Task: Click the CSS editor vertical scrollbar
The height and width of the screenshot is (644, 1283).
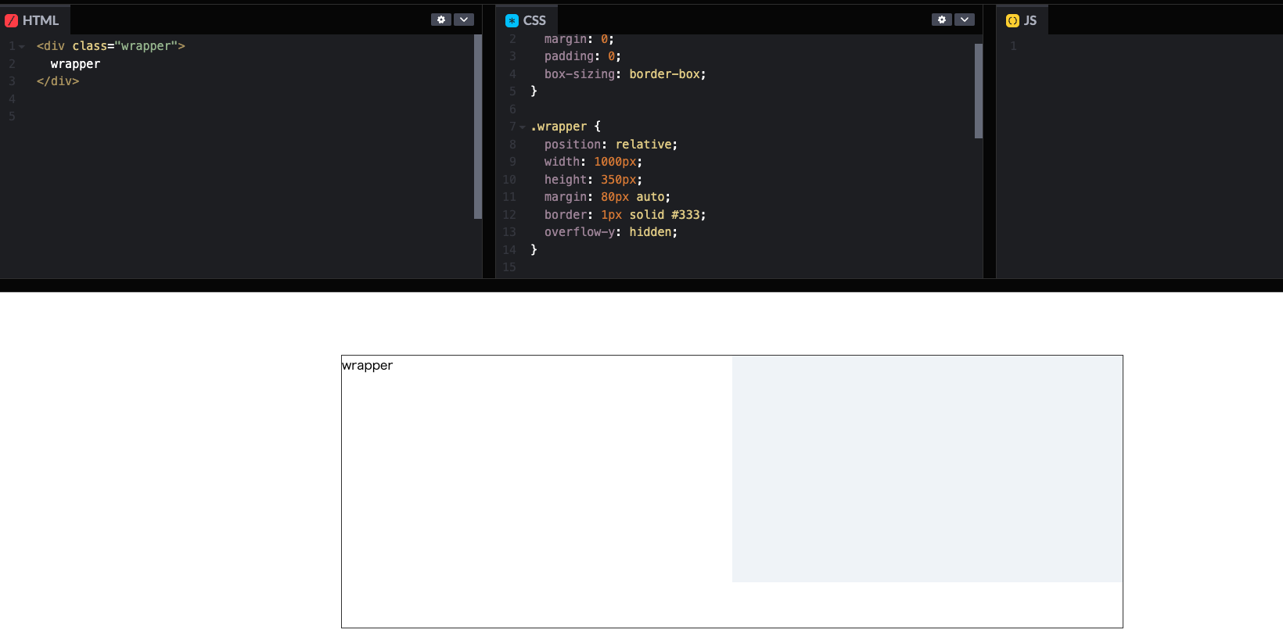Action: pyautogui.click(x=979, y=91)
